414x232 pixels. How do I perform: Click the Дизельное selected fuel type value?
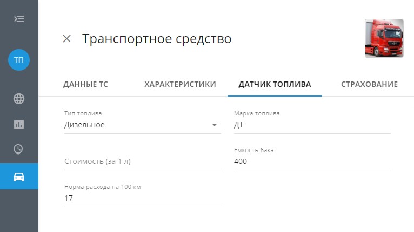pos(84,125)
